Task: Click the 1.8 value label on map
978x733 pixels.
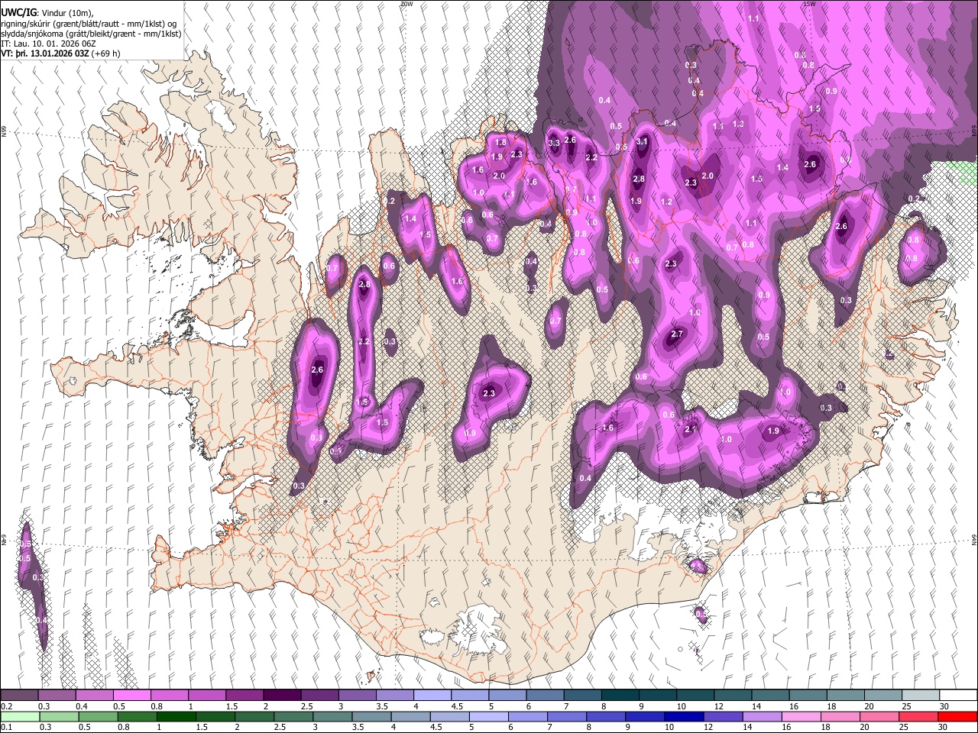Action: pyautogui.click(x=500, y=143)
